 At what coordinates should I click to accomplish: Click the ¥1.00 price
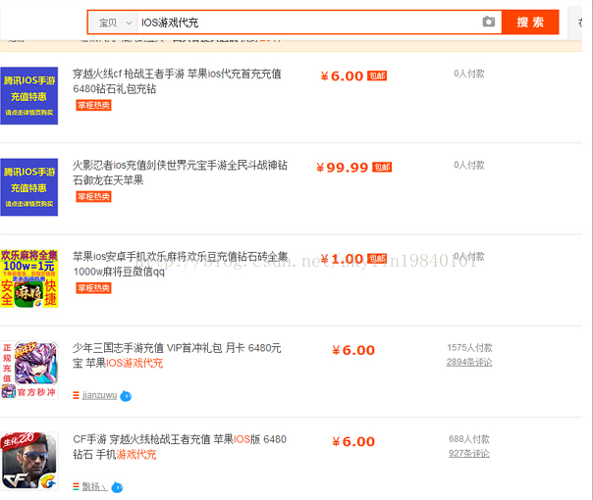342,259
